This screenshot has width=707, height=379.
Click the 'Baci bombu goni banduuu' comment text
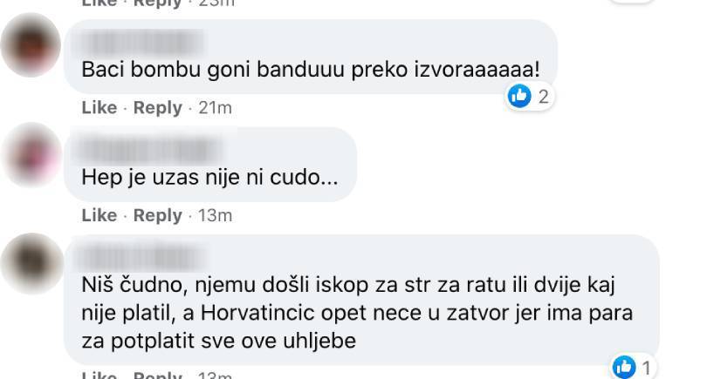tap(311, 70)
